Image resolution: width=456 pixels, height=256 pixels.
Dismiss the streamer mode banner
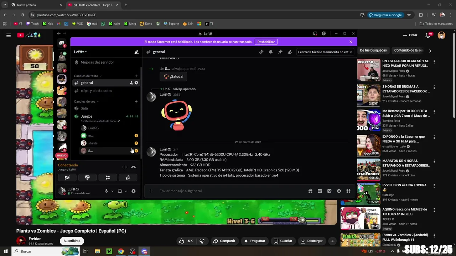coord(351,42)
